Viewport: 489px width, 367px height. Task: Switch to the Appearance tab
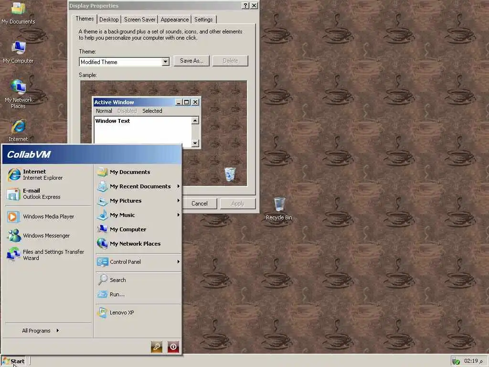tap(175, 19)
